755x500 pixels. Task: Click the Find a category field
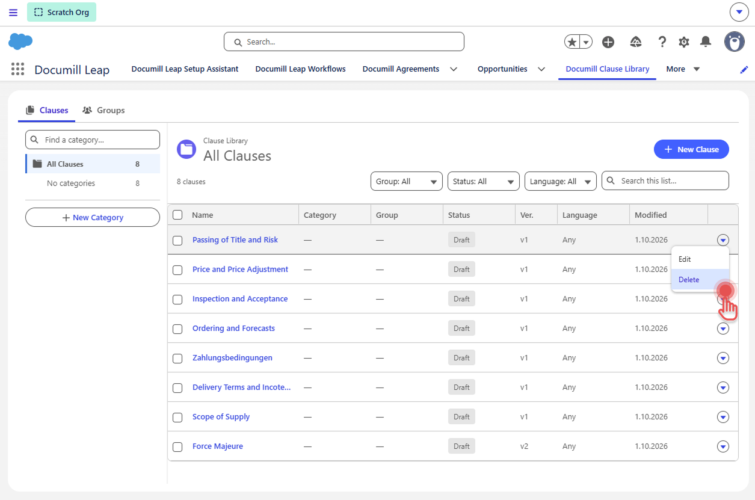coord(93,140)
